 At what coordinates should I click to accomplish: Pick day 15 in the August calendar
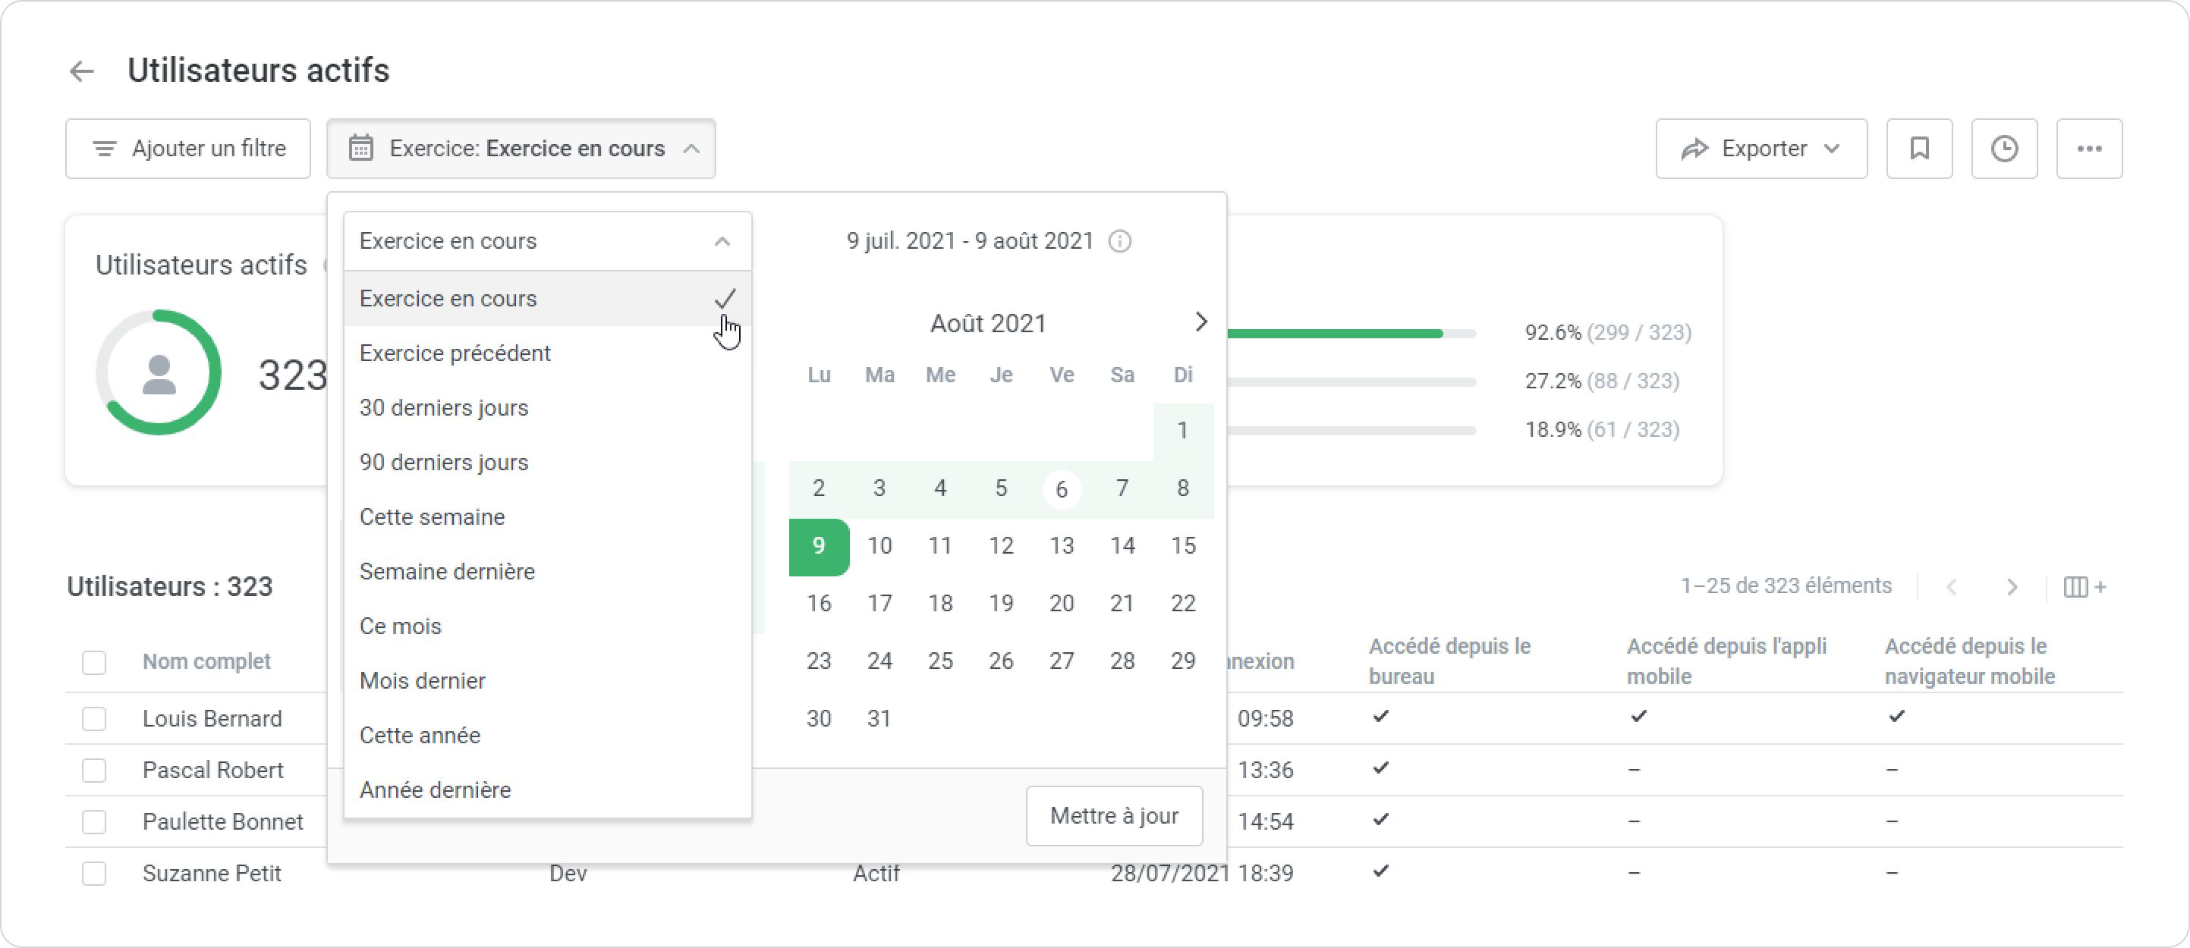1182,546
